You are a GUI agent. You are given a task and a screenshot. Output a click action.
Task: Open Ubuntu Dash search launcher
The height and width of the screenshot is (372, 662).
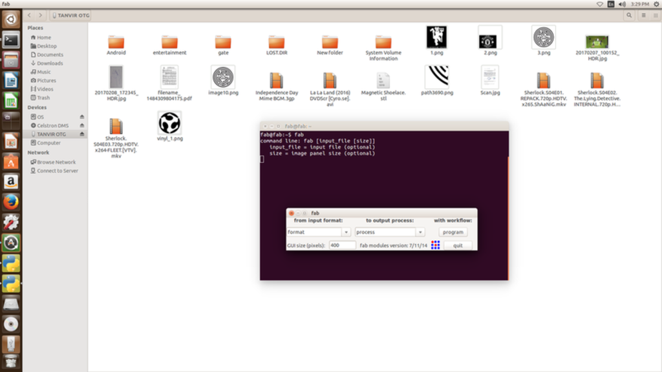coord(11,19)
